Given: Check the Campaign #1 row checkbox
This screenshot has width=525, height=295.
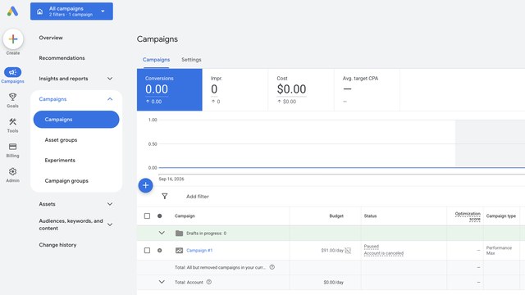Looking at the screenshot, I should pos(147,250).
